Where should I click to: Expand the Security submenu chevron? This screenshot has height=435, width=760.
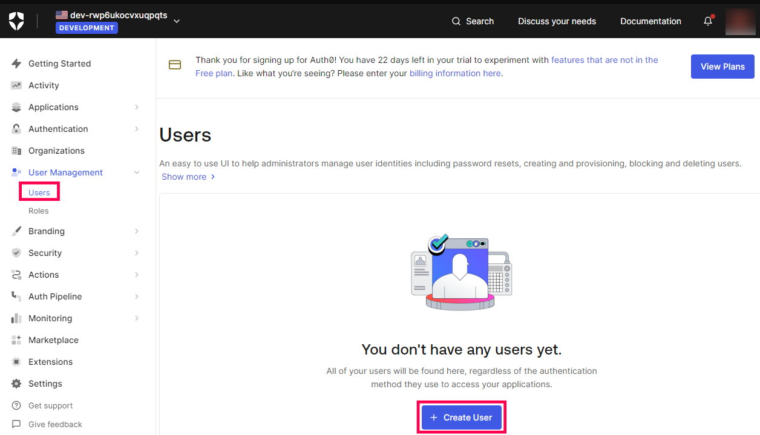click(137, 253)
